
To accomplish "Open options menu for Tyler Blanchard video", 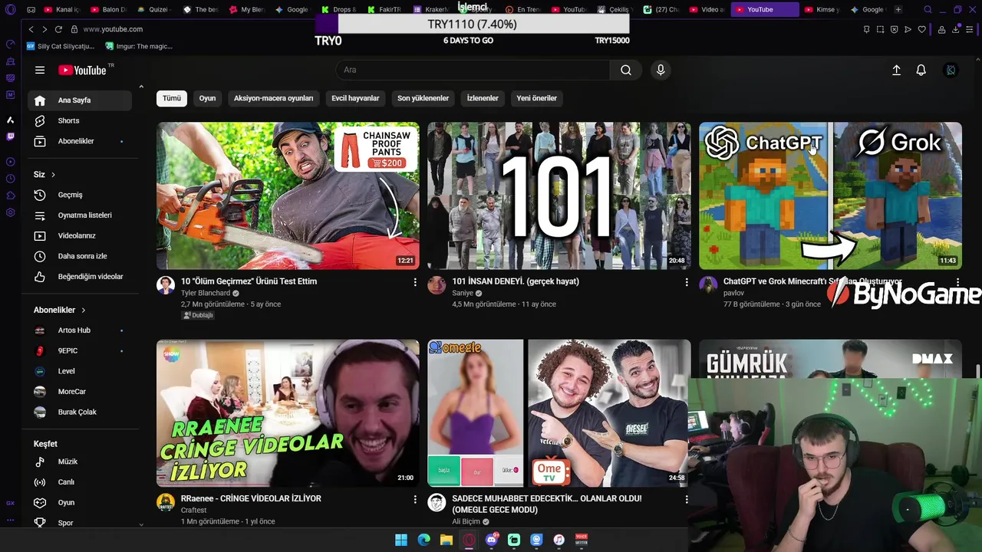I will (x=415, y=282).
